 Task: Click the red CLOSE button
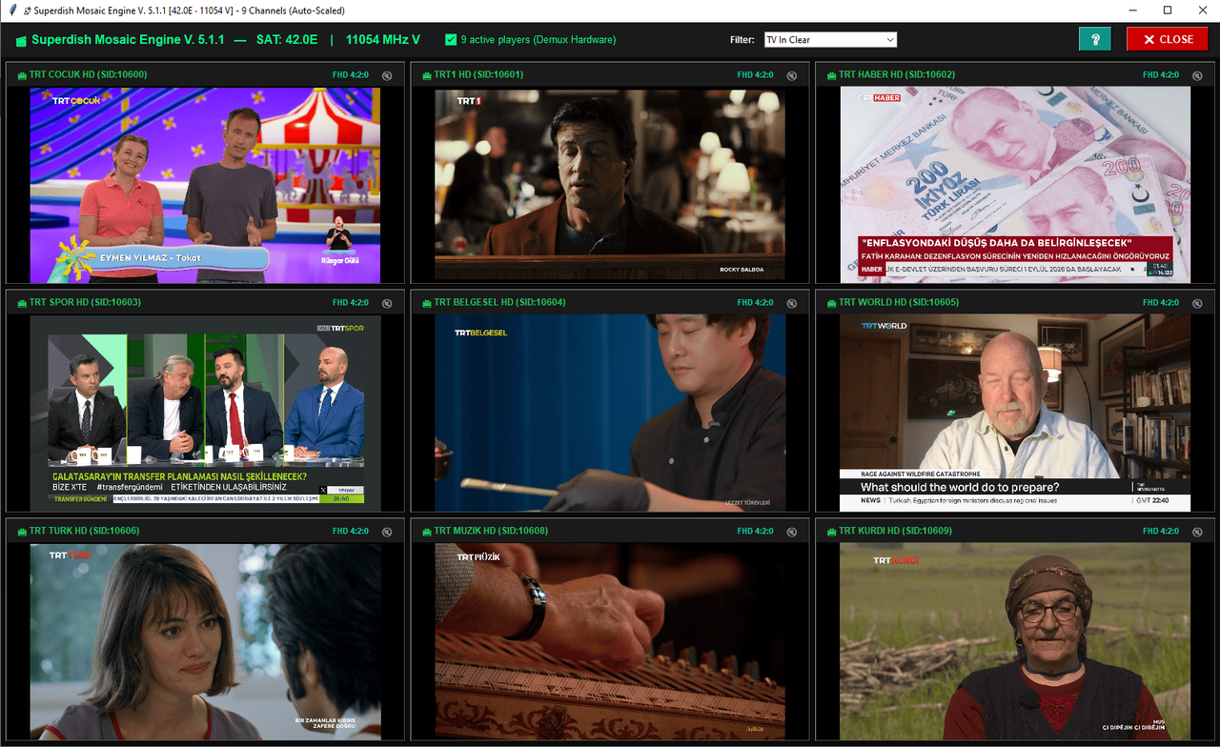(x=1168, y=39)
